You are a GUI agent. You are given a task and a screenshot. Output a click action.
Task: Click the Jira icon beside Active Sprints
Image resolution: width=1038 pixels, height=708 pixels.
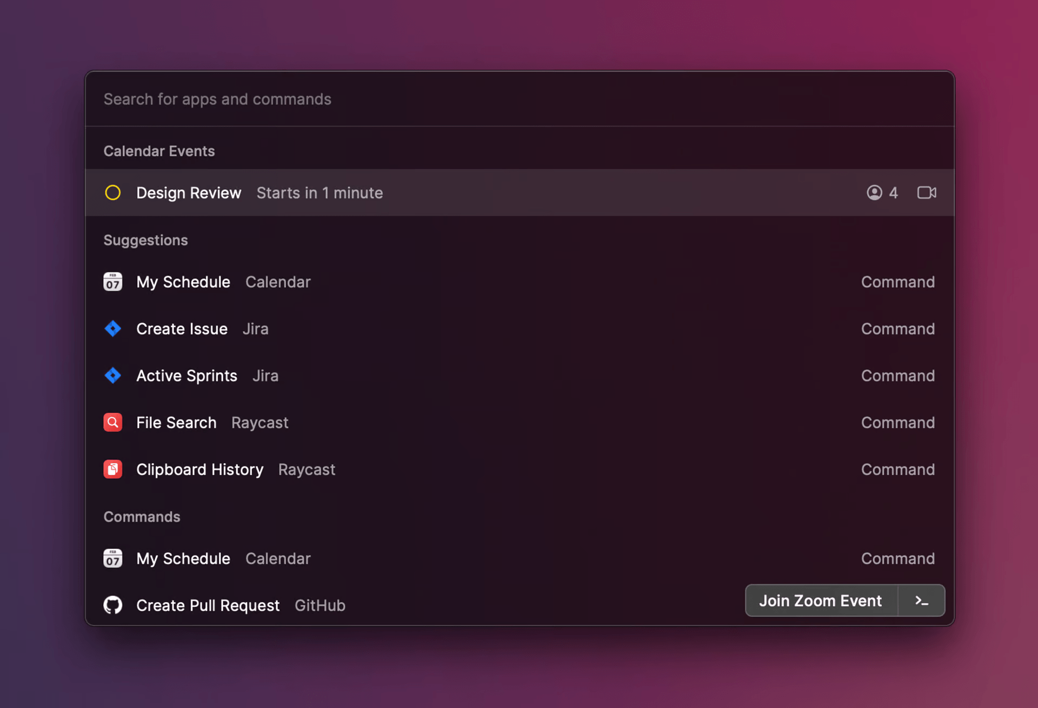(x=112, y=376)
